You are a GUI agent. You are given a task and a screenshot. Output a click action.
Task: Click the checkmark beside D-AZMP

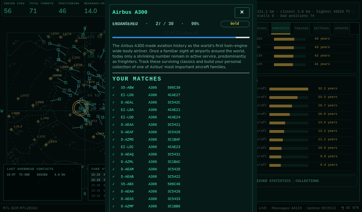[113, 206]
